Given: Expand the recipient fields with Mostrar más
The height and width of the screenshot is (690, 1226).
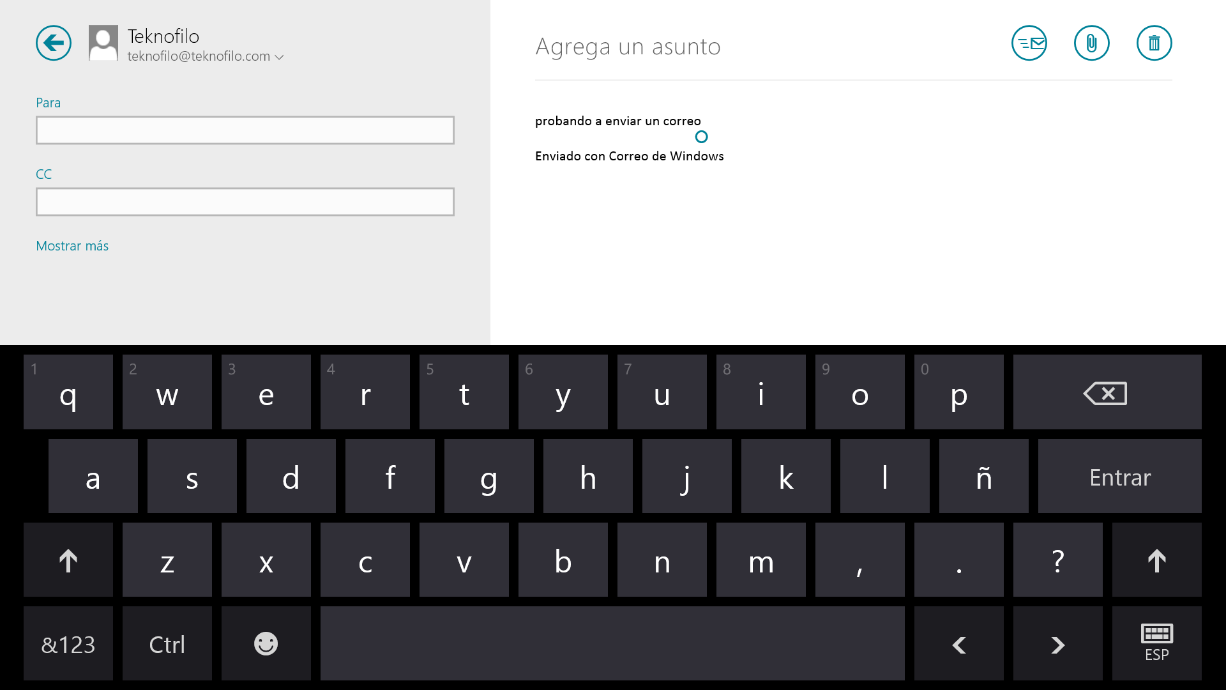Looking at the screenshot, I should click(x=72, y=246).
